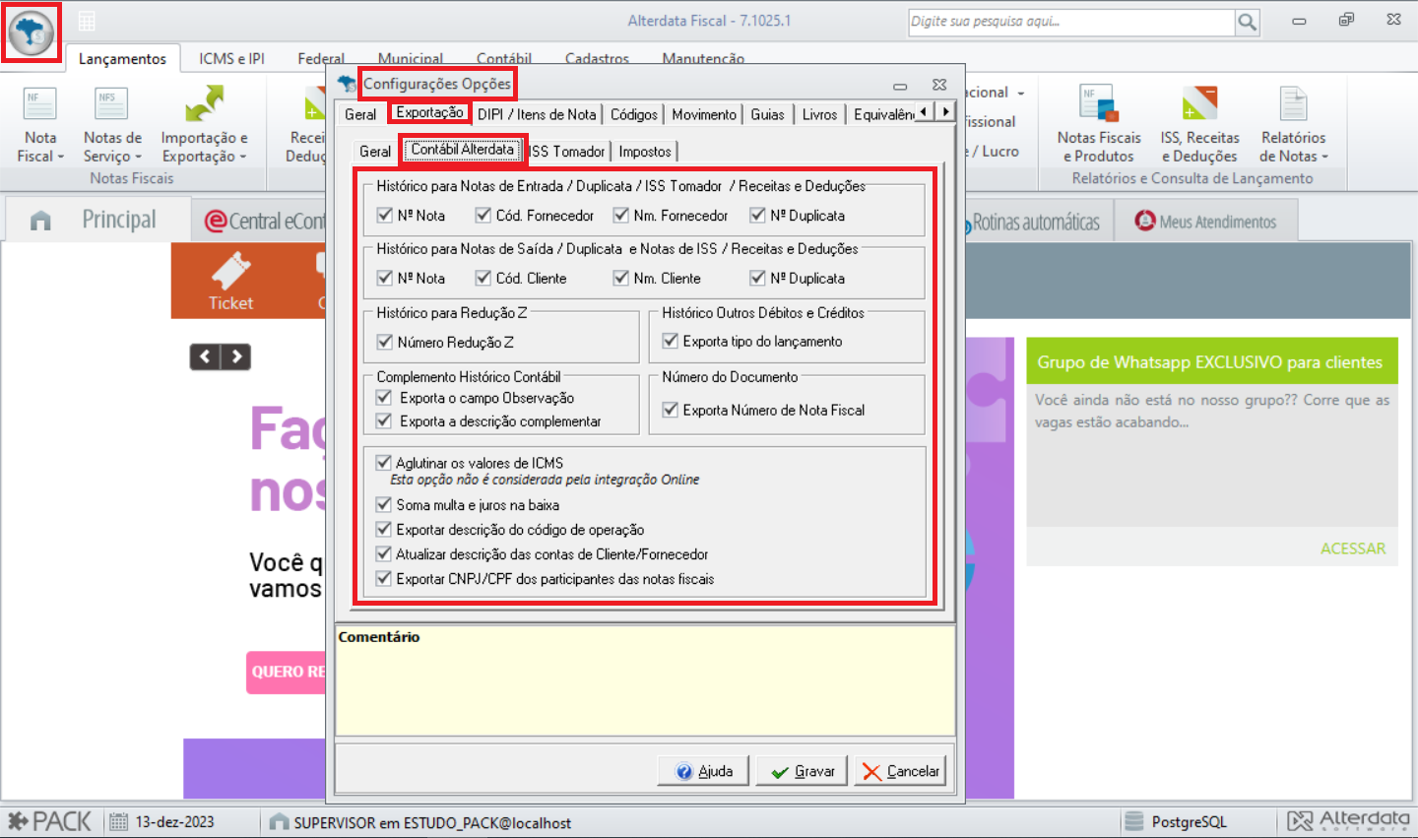Switch to Movimento tab

click(704, 114)
